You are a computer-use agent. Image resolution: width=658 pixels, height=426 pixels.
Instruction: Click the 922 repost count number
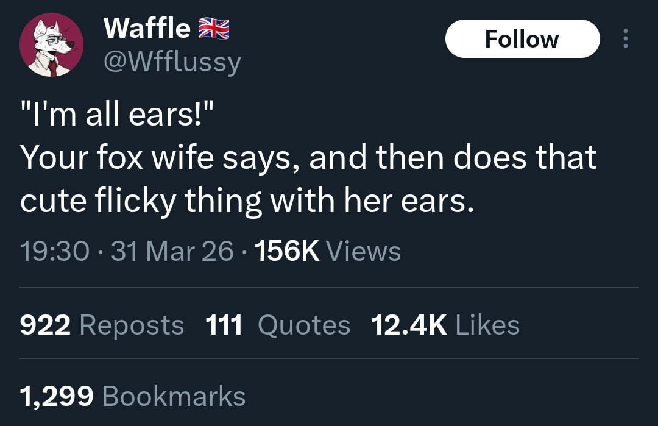click(x=45, y=325)
